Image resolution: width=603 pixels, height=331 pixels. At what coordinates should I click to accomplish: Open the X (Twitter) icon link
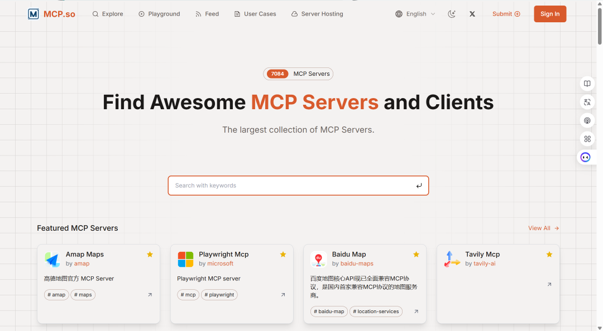(472, 14)
